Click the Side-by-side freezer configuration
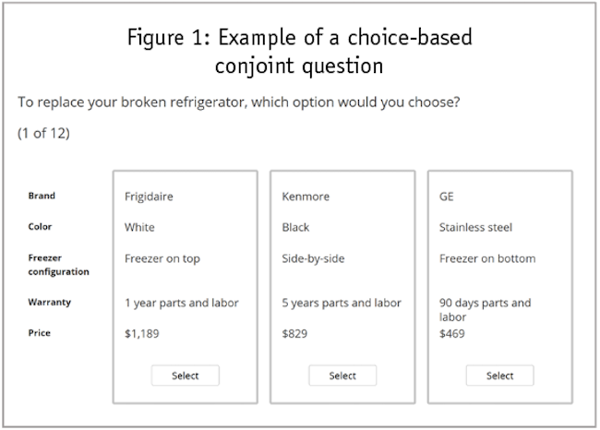Image resolution: width=600 pixels, height=430 pixels. (x=313, y=258)
